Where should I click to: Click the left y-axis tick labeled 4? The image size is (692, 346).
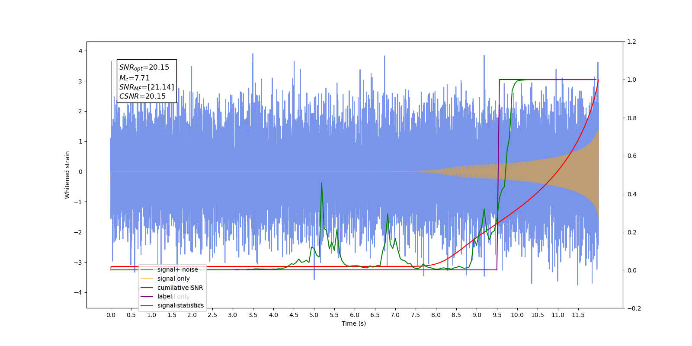click(80, 51)
